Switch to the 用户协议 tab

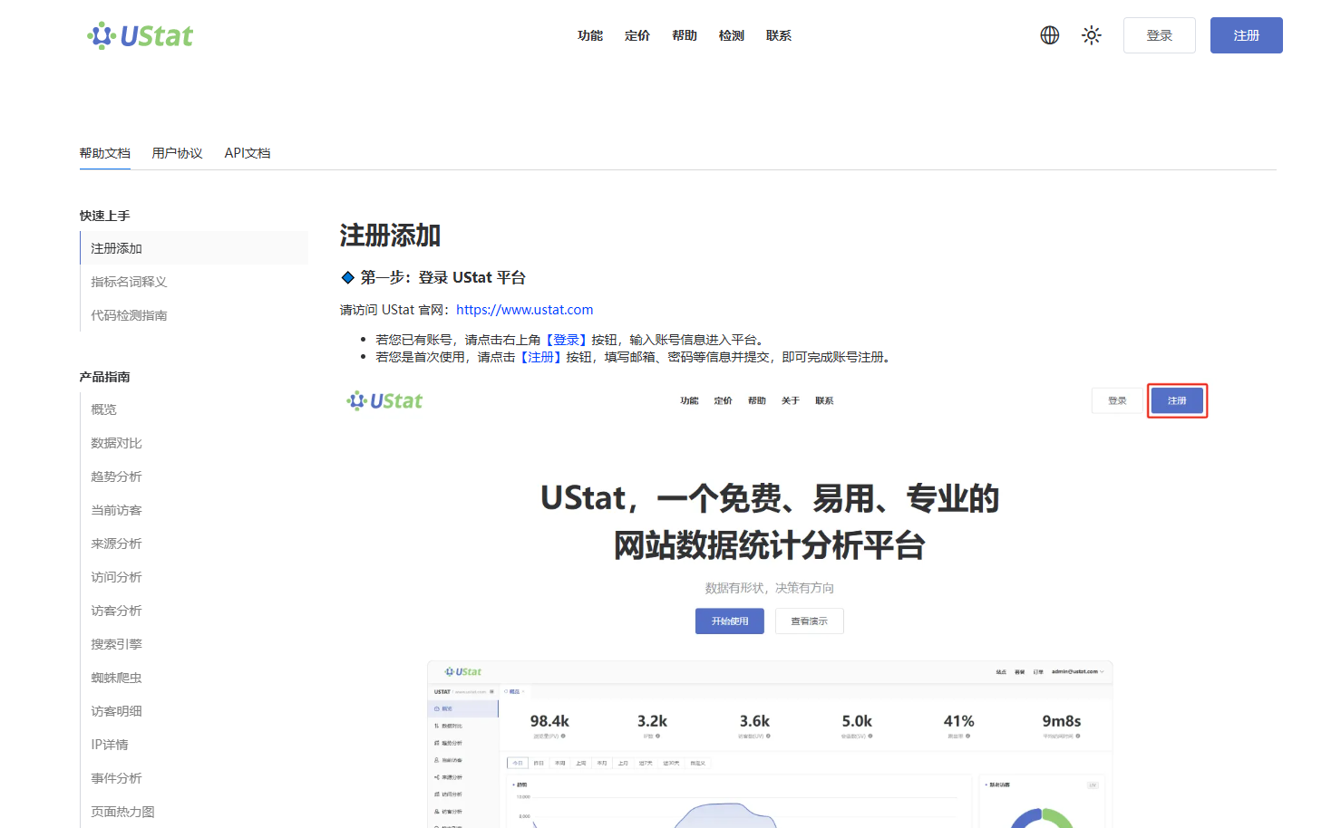178,153
